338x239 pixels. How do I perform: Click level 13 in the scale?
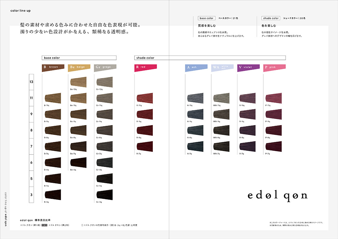31,82
